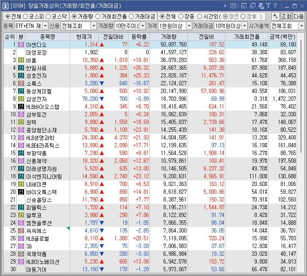Click the black 신 badge on HLB바이오스텝 row
307x276 pixels.
(21, 107)
